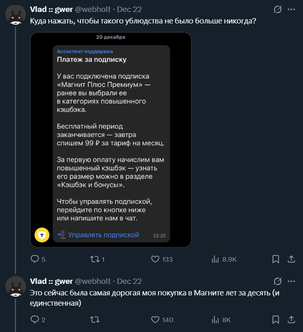Viewport: 303px width, 332px height.
Task: Retweet the first tweet
Action: click(x=93, y=259)
